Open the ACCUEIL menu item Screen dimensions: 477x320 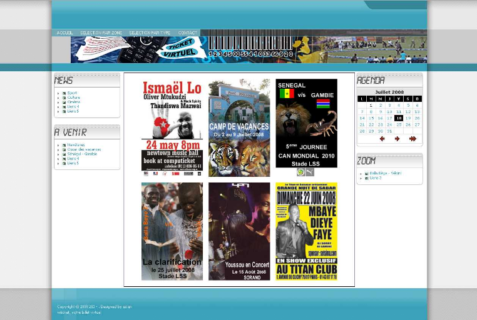(x=64, y=32)
